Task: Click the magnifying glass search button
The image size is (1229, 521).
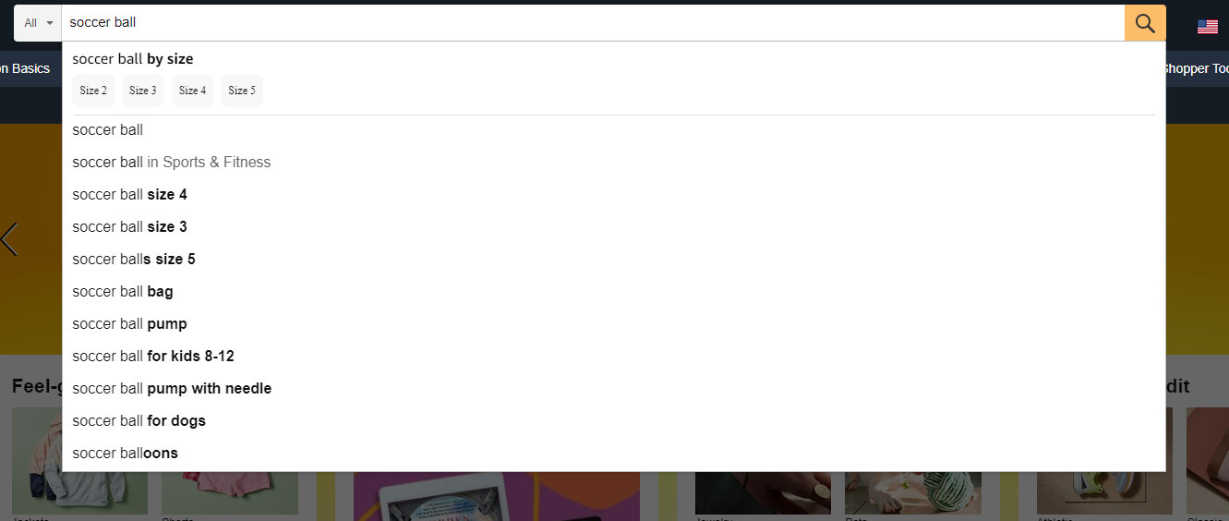Action: pyautogui.click(x=1145, y=23)
